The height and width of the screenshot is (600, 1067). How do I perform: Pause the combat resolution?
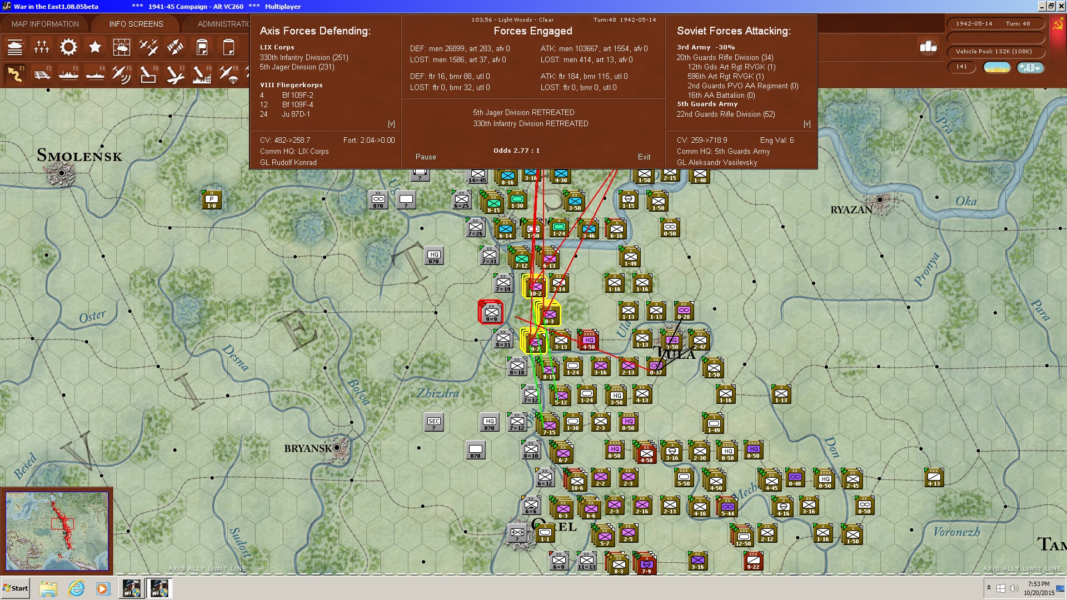(425, 157)
